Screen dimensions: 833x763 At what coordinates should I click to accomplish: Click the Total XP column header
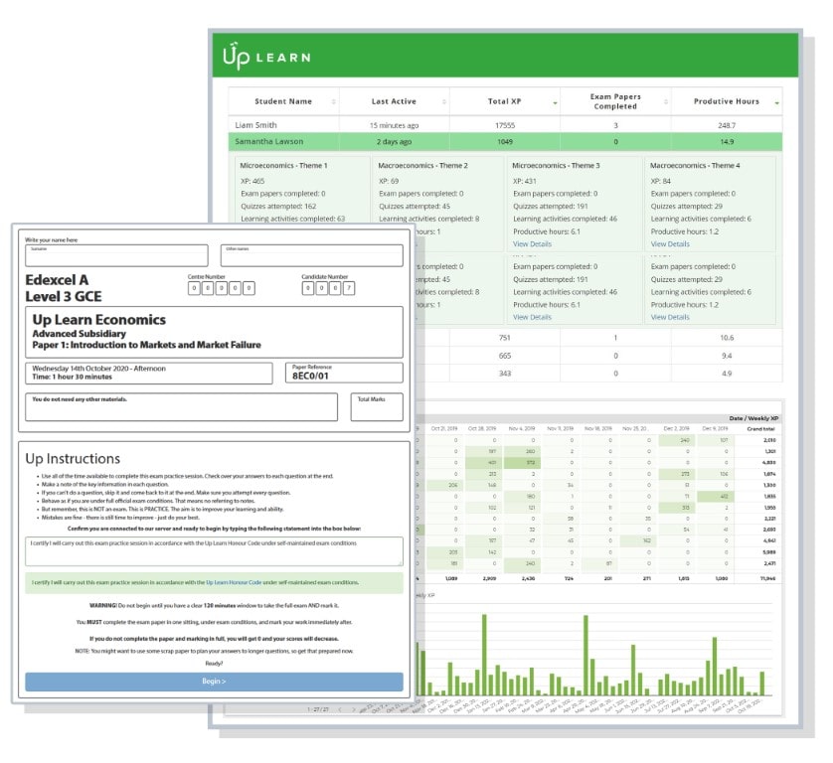[505, 101]
